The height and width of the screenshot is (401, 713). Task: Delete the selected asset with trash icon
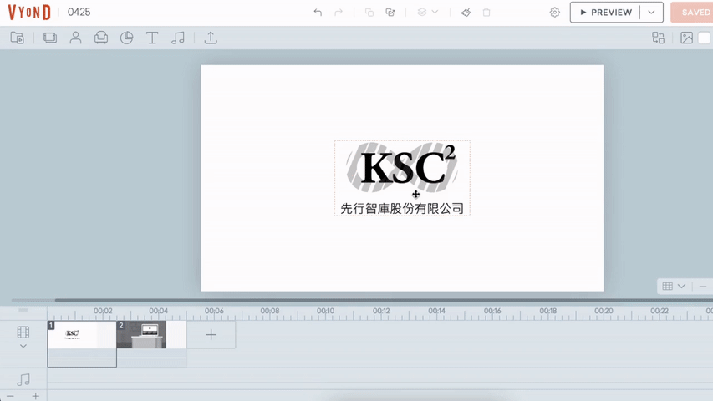pyautogui.click(x=486, y=13)
